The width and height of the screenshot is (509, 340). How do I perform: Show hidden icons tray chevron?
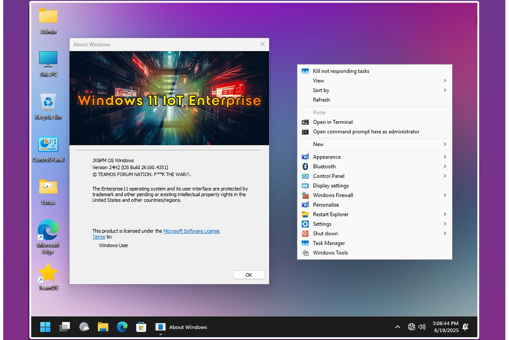coord(397,327)
